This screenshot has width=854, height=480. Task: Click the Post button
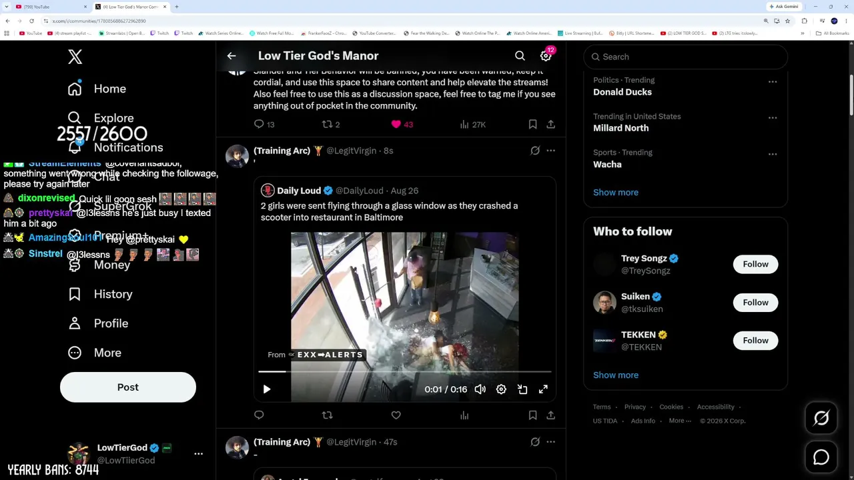pyautogui.click(x=128, y=387)
